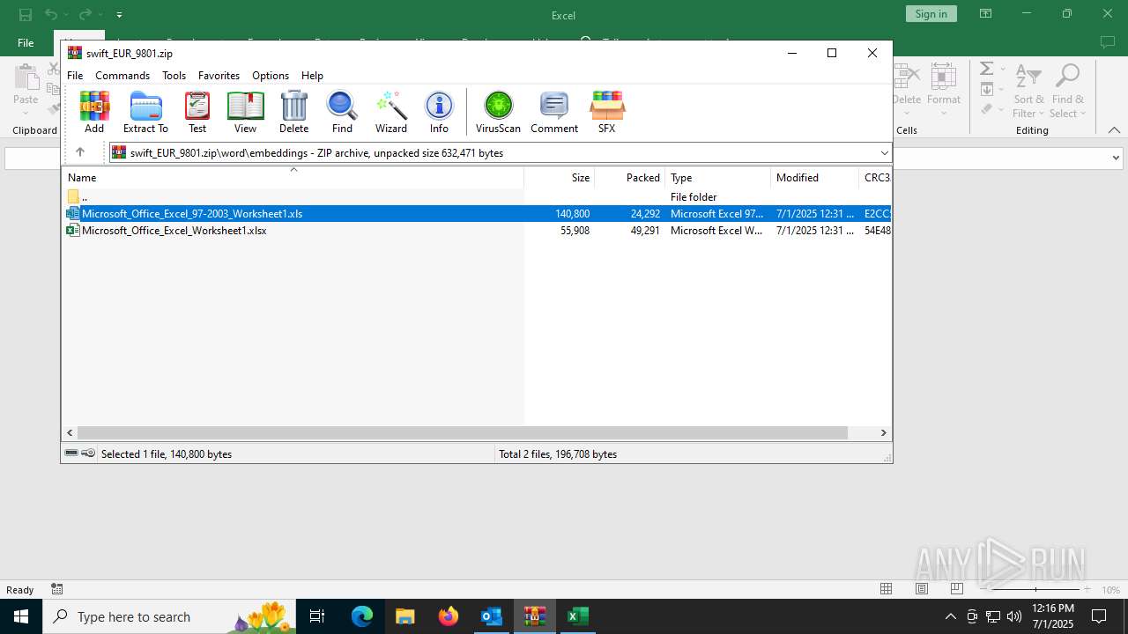Show archive Info
Screen dimensions: 1128x634
pyautogui.click(x=439, y=112)
